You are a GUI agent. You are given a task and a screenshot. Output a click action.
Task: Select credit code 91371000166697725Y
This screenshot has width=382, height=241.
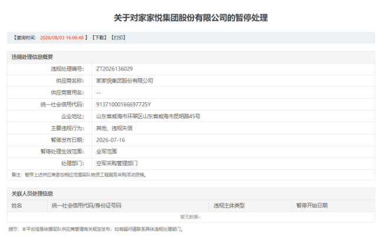123,105
